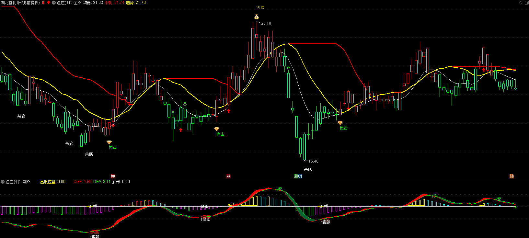Click the green down-arrow below the 25.10 peak decline
This screenshot has height=238, width=529.
[x=288, y=68]
